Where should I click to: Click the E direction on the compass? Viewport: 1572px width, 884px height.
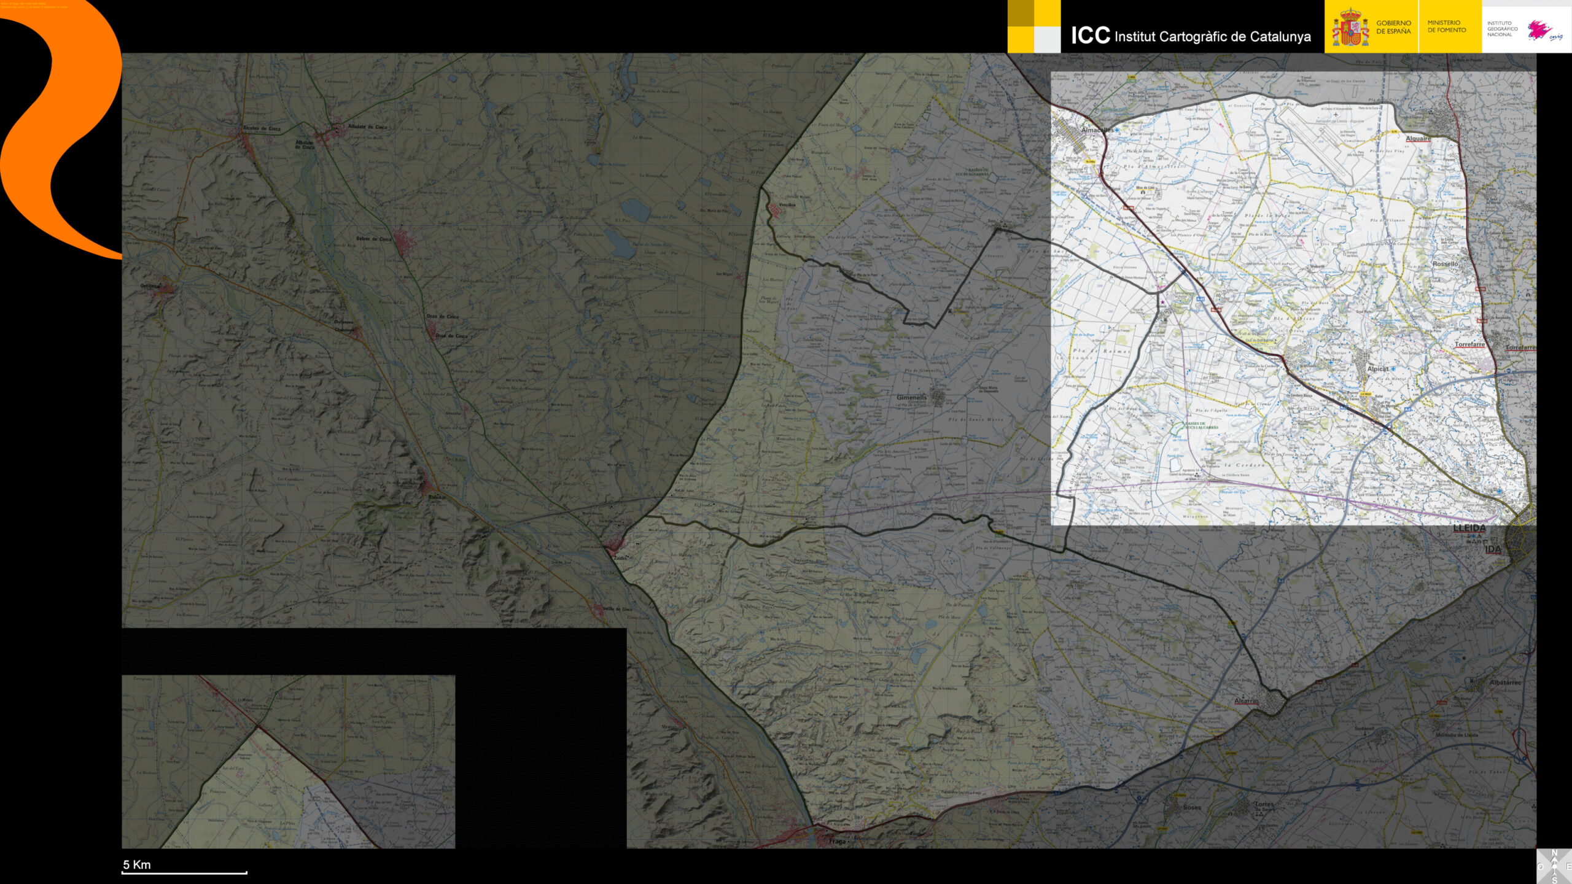[x=1569, y=866]
